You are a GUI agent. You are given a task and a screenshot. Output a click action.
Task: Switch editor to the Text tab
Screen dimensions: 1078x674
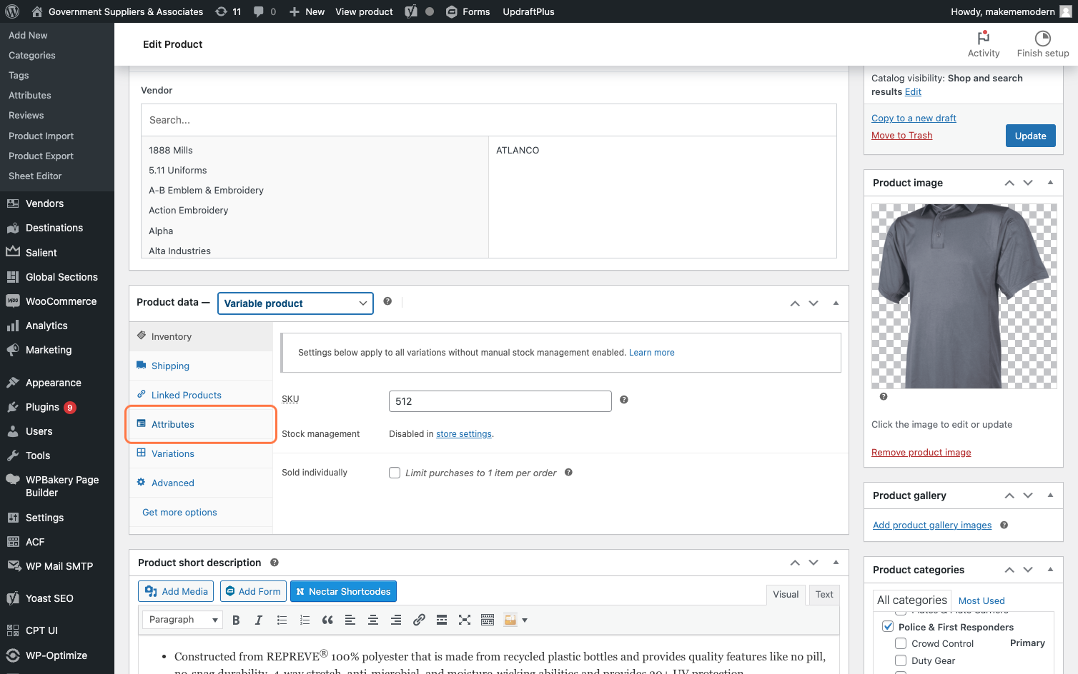click(x=824, y=594)
